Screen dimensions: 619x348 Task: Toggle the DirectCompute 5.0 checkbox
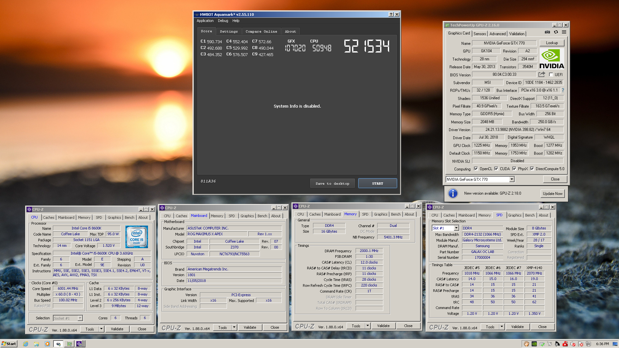coord(532,169)
